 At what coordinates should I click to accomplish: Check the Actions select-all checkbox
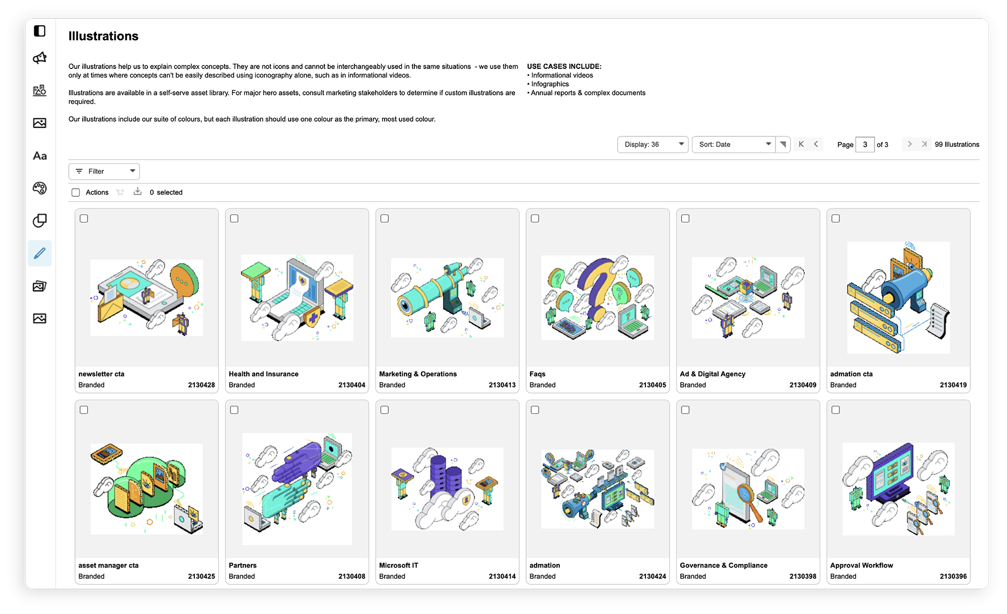click(76, 192)
